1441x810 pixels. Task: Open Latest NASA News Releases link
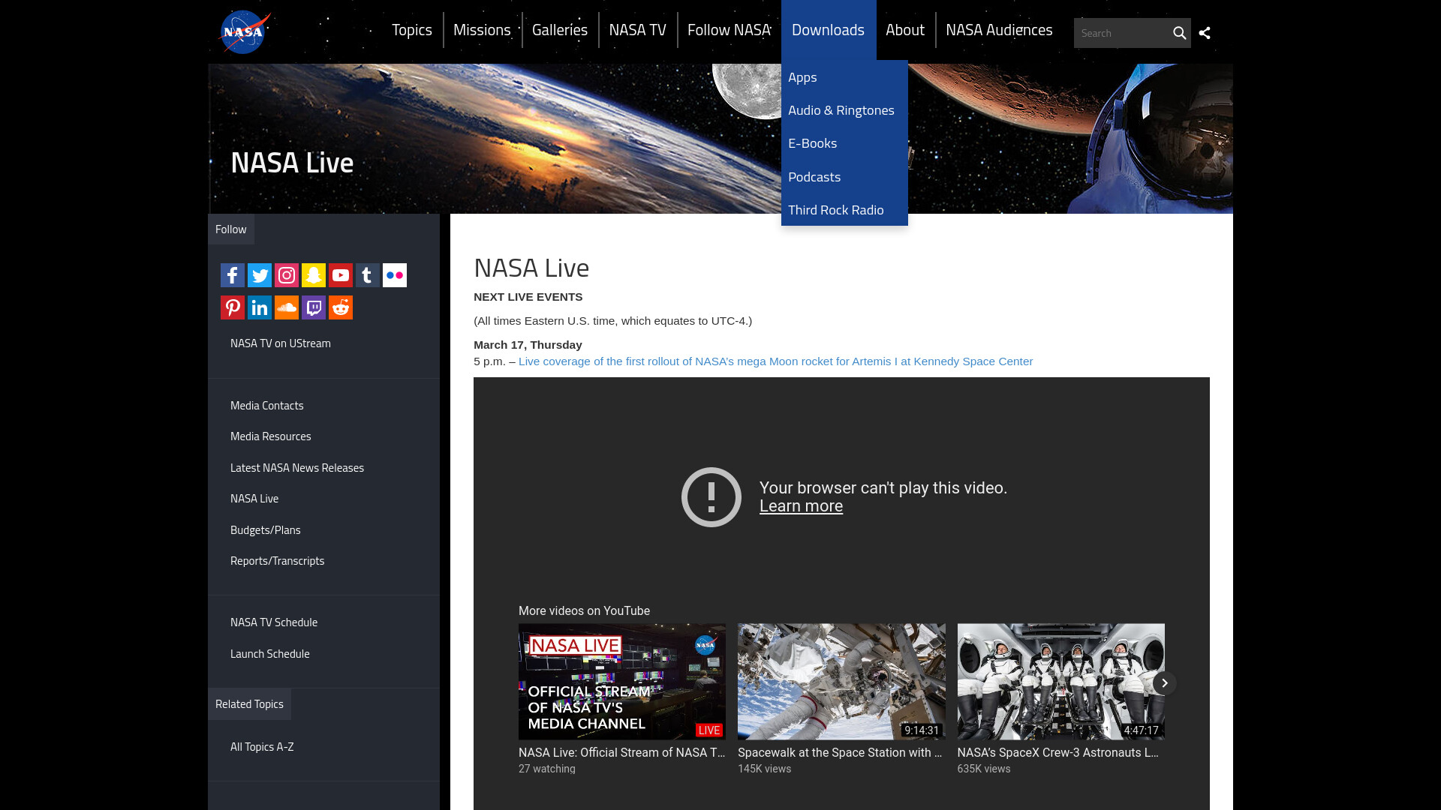[297, 468]
